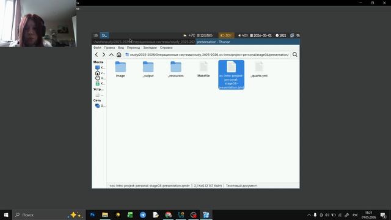Open the home folder via the house toolbar icon
This screenshot has height=220, width=391.
pos(119,54)
